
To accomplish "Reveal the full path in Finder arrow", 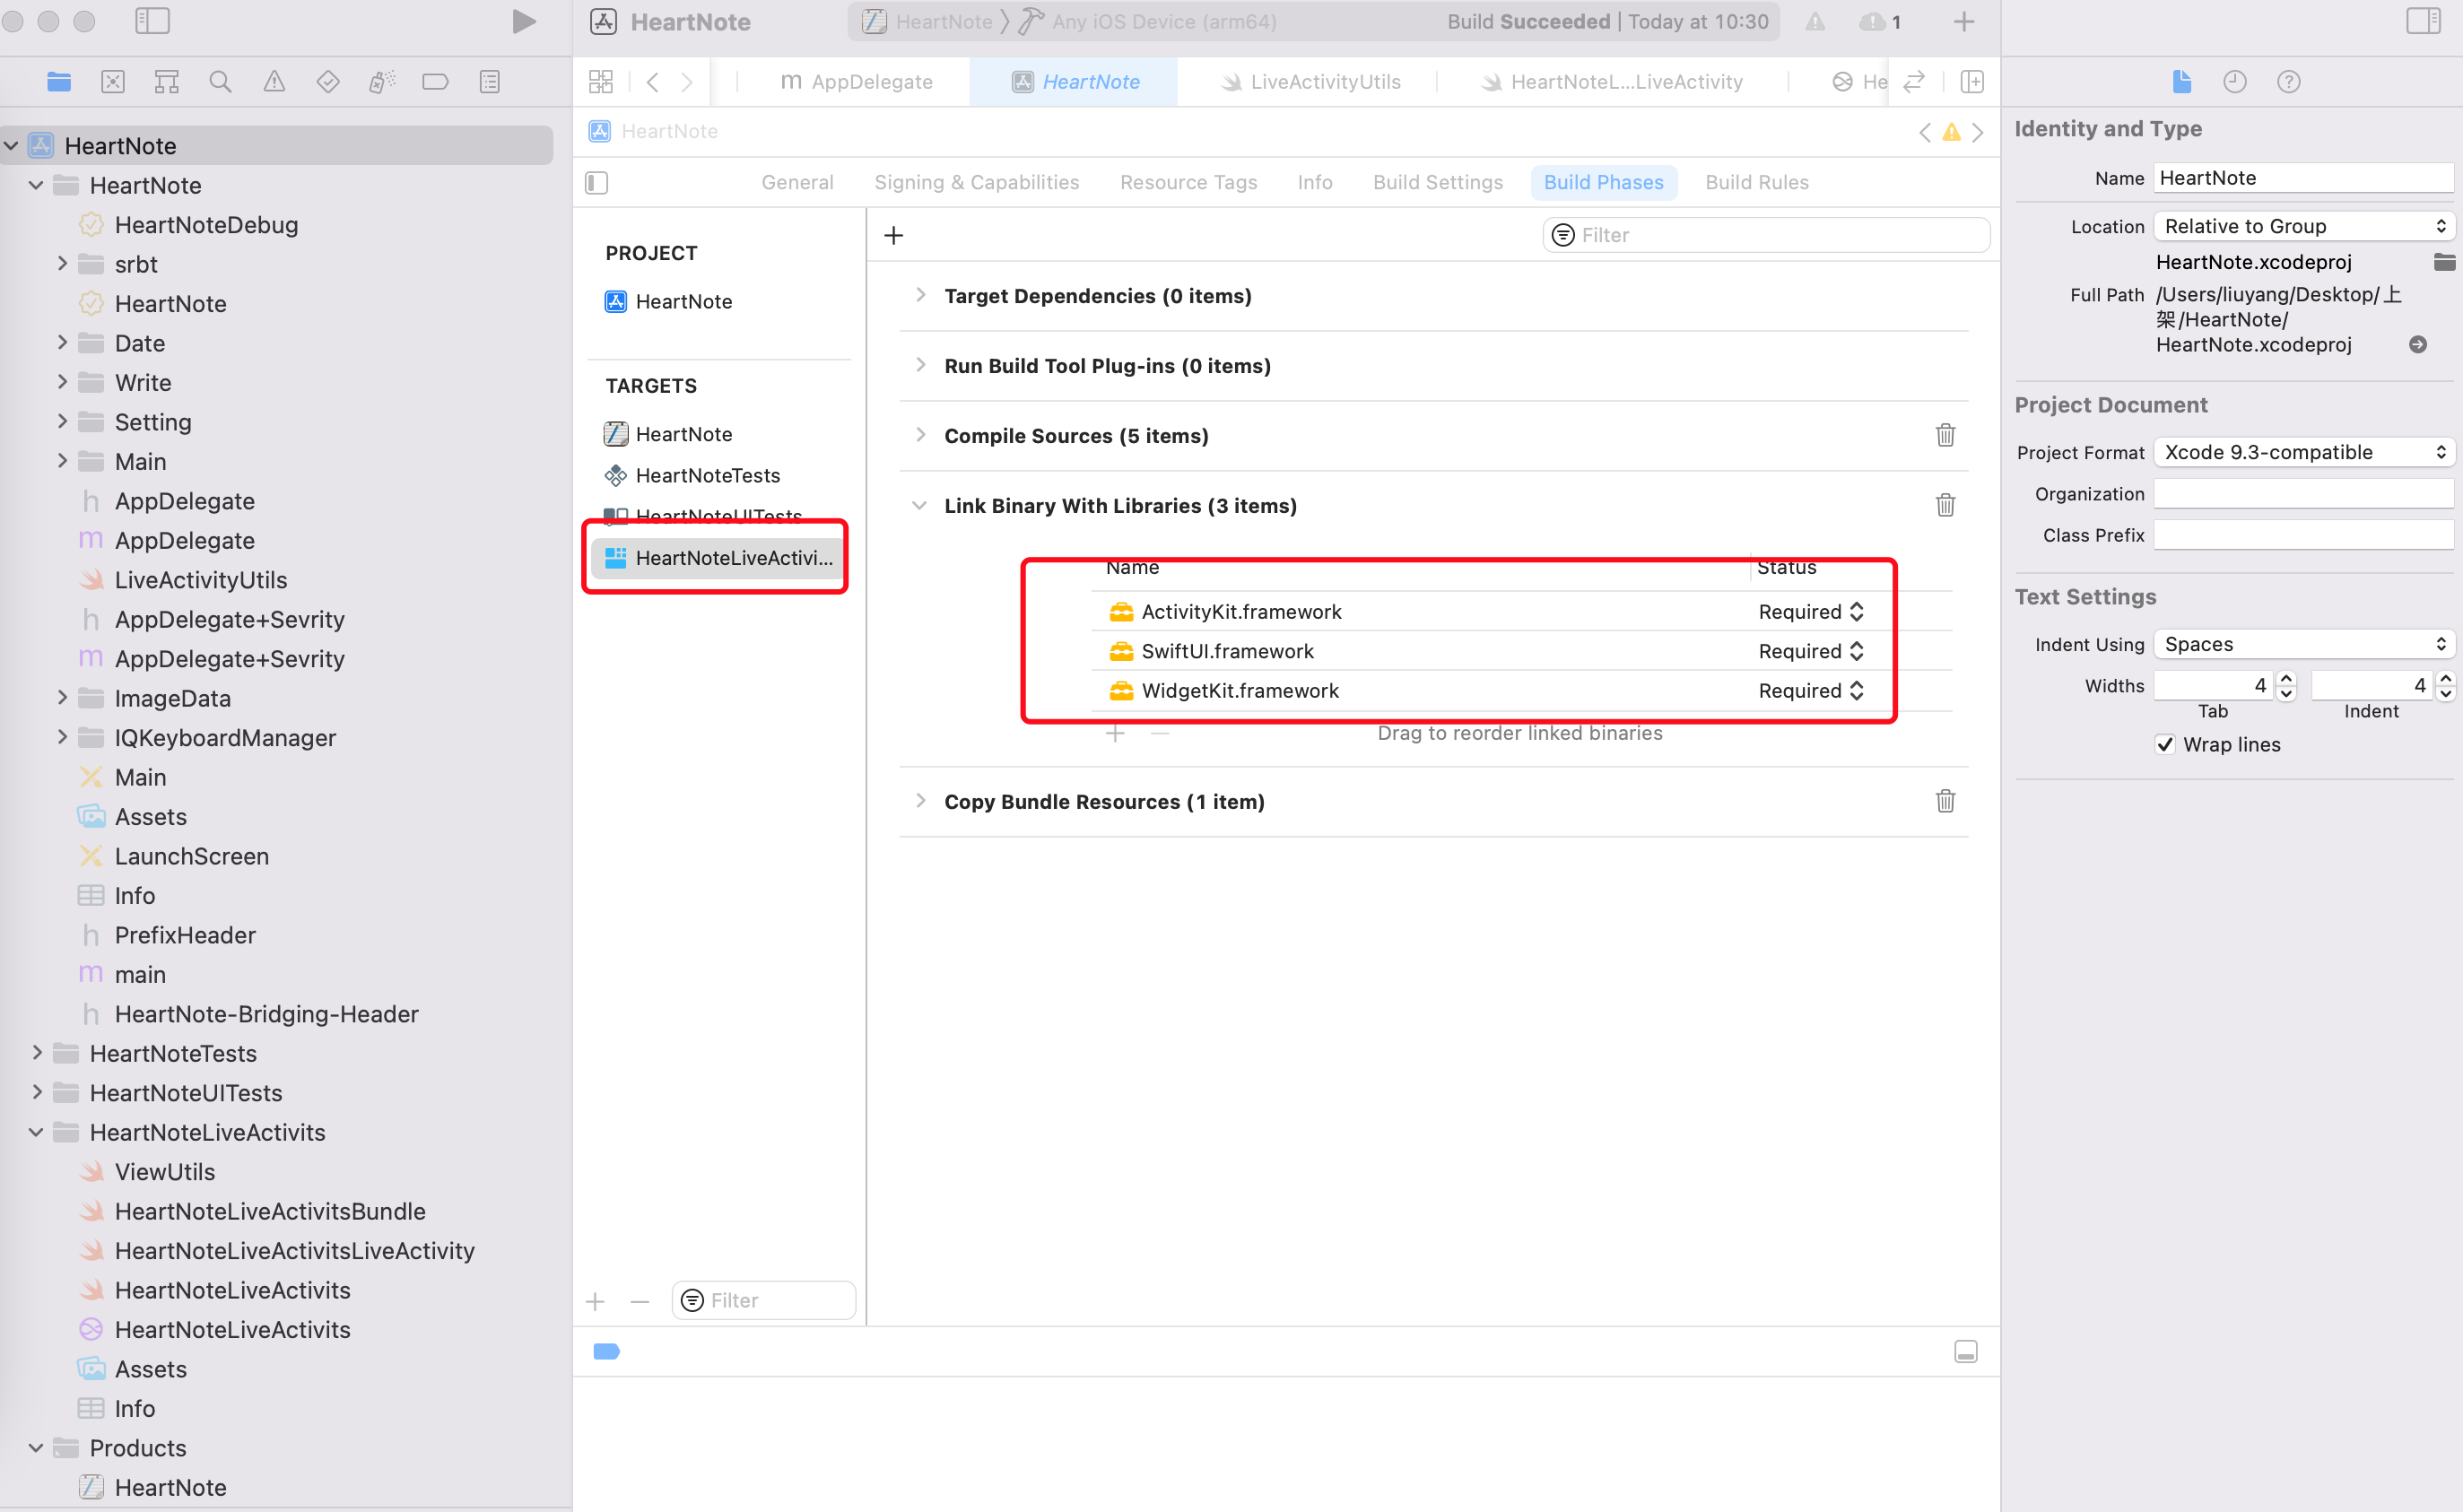I will pos(2418,344).
